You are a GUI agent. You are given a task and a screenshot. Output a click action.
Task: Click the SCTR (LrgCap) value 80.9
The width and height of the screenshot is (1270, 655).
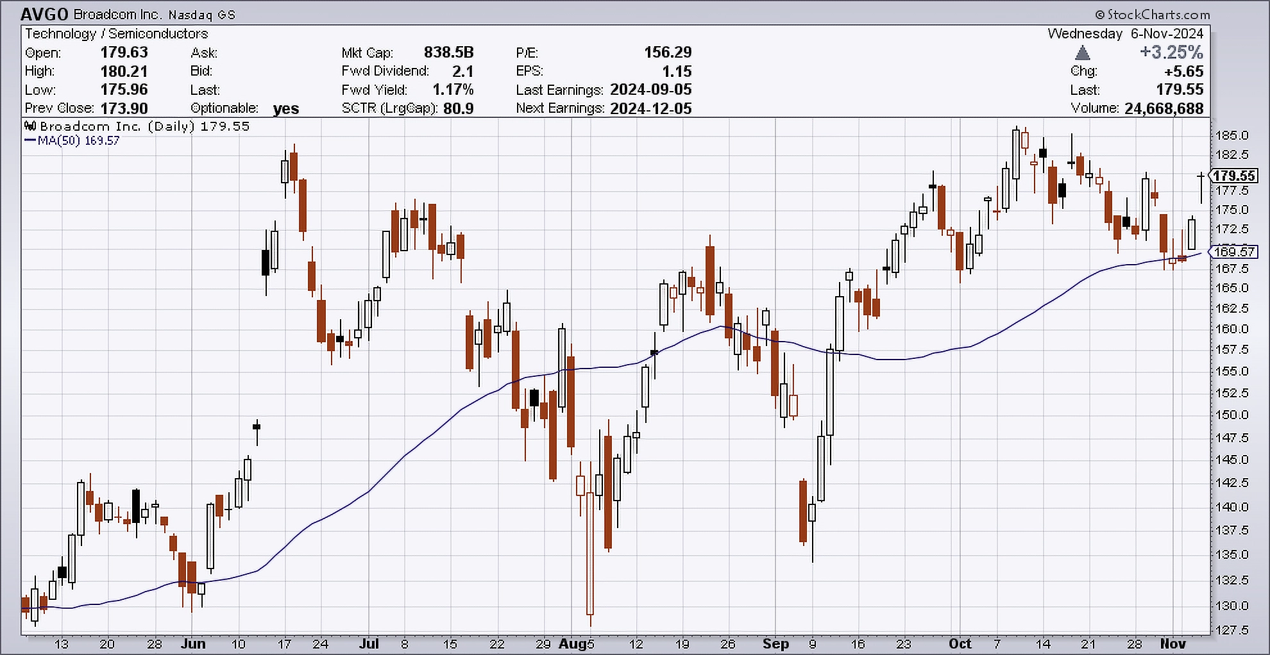(458, 108)
